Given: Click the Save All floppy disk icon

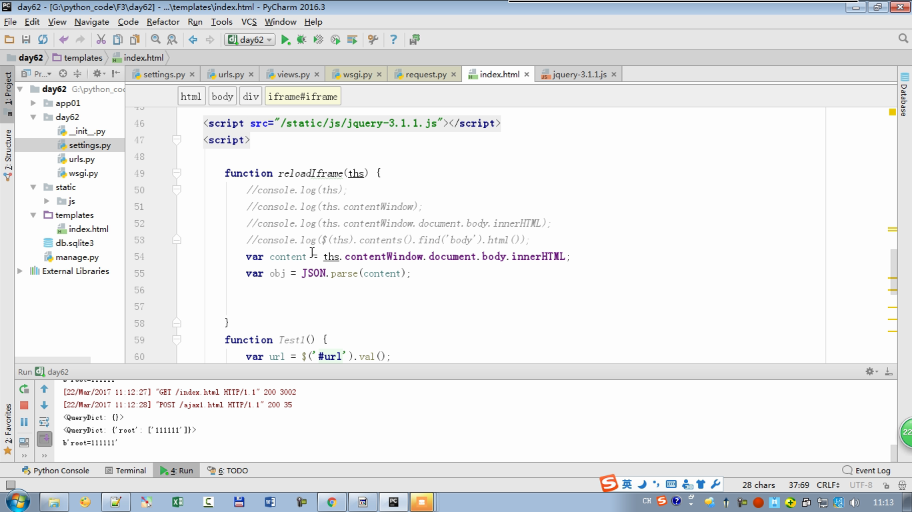Looking at the screenshot, I should point(26,40).
